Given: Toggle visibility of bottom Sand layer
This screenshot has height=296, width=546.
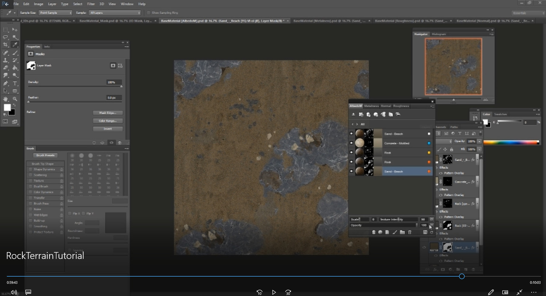Looking at the screenshot, I should click(424, 247).
